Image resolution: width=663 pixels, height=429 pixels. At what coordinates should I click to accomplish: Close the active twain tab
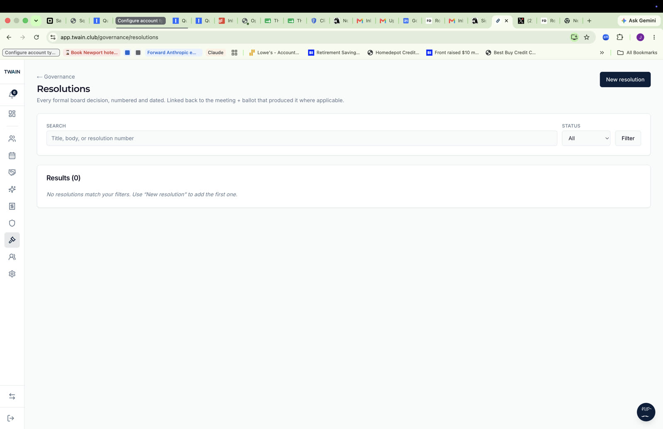[x=506, y=21]
